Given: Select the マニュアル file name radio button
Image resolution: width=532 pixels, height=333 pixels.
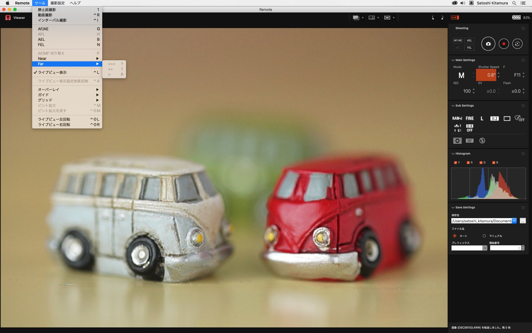Looking at the screenshot, I should pos(484,236).
